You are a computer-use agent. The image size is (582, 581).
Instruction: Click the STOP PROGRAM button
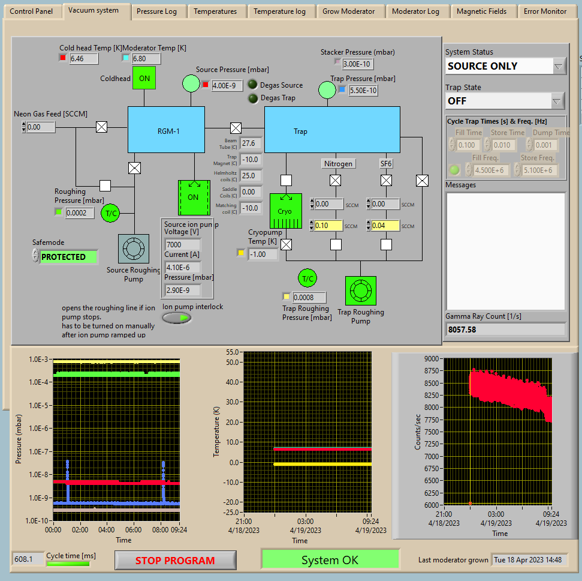(x=175, y=560)
